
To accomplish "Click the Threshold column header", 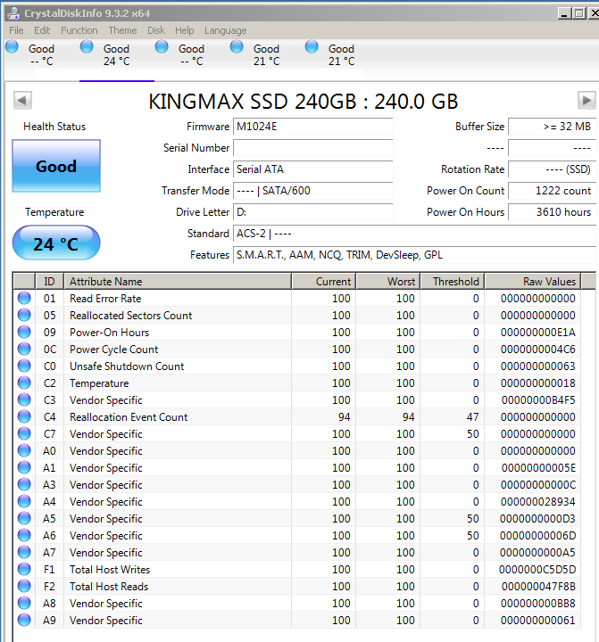I will (x=453, y=281).
